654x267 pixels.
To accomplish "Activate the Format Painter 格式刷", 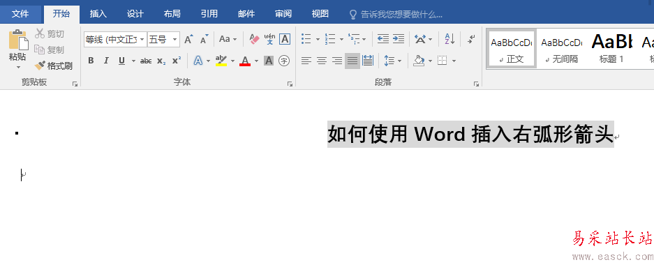I will pyautogui.click(x=54, y=66).
